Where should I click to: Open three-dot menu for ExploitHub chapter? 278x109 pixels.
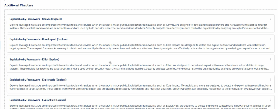270,100
